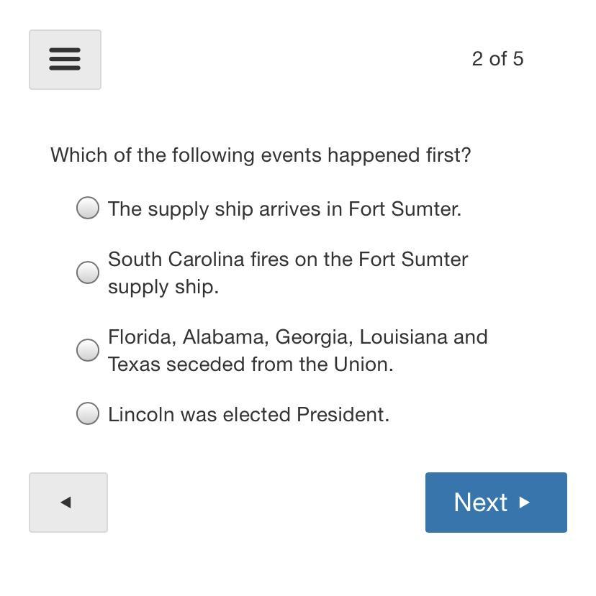Click the word 'Next' in the blue button
Screen dimensions: 596x596
[x=480, y=503]
